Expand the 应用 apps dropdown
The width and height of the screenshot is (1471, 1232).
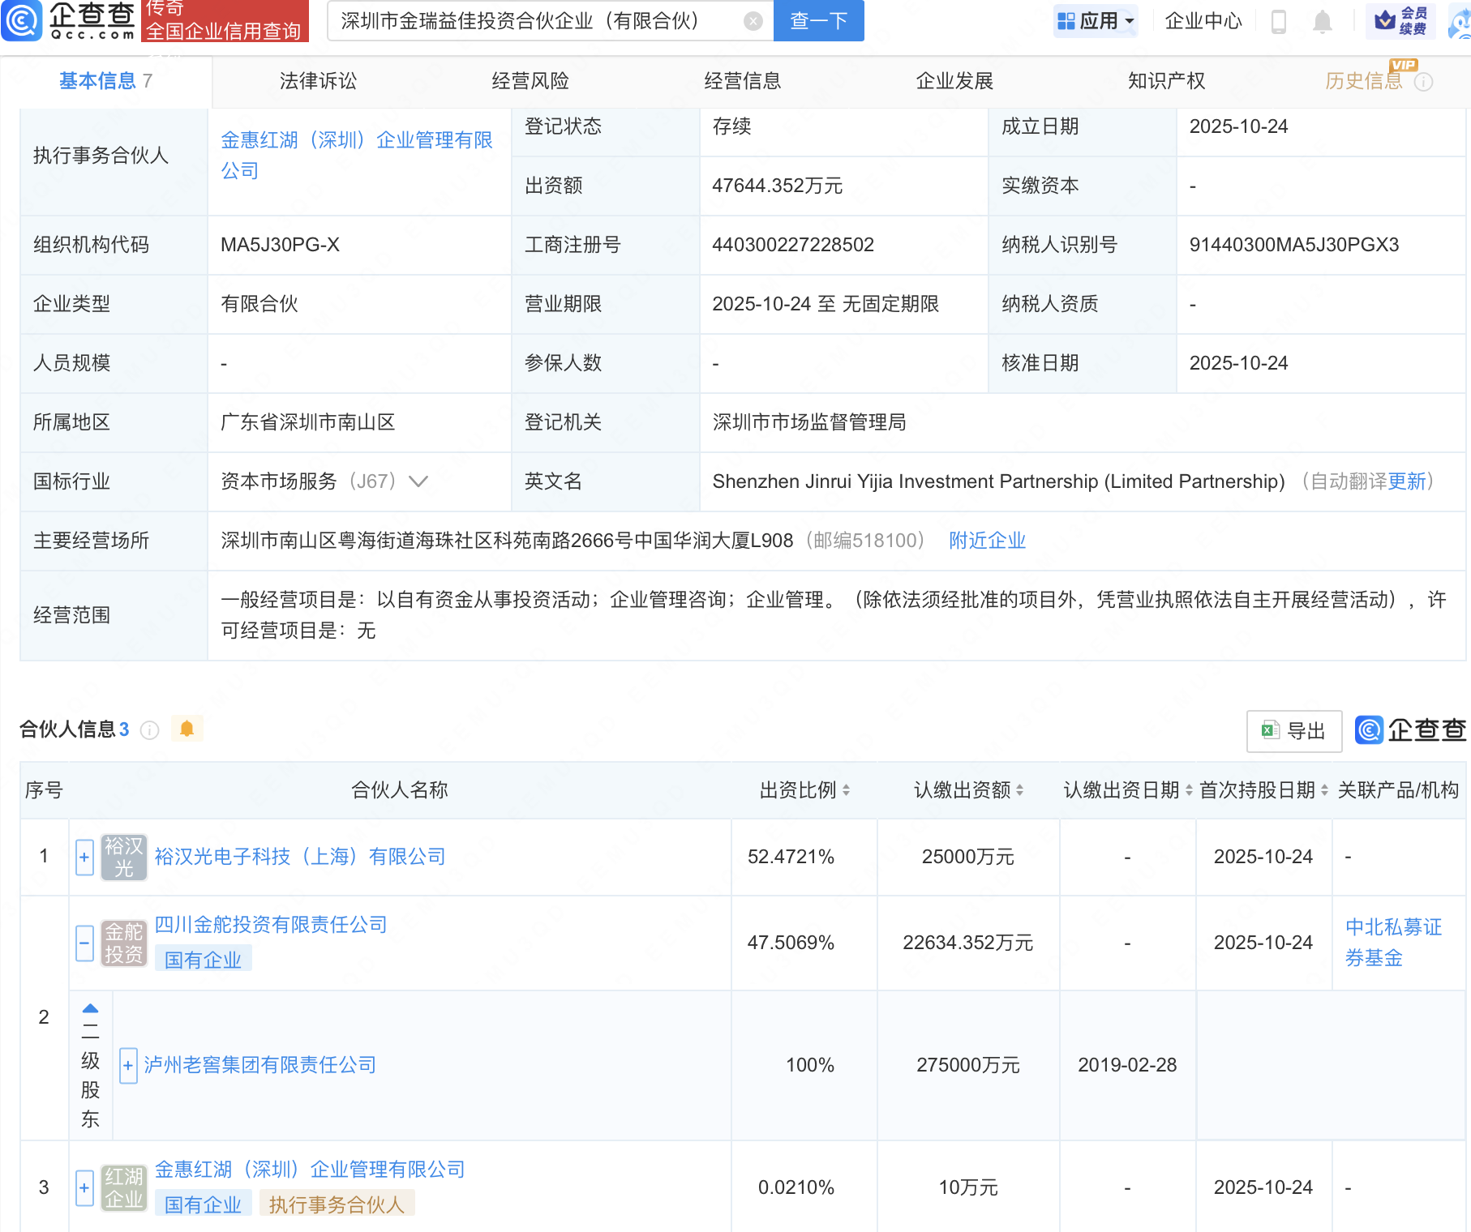pos(1096,21)
